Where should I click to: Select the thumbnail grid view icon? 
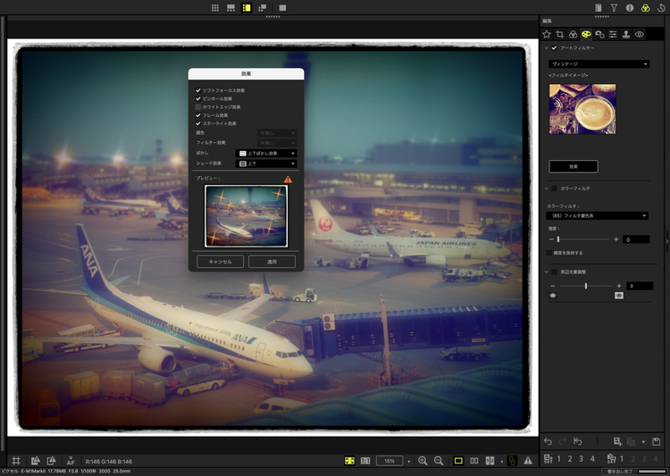coord(214,7)
